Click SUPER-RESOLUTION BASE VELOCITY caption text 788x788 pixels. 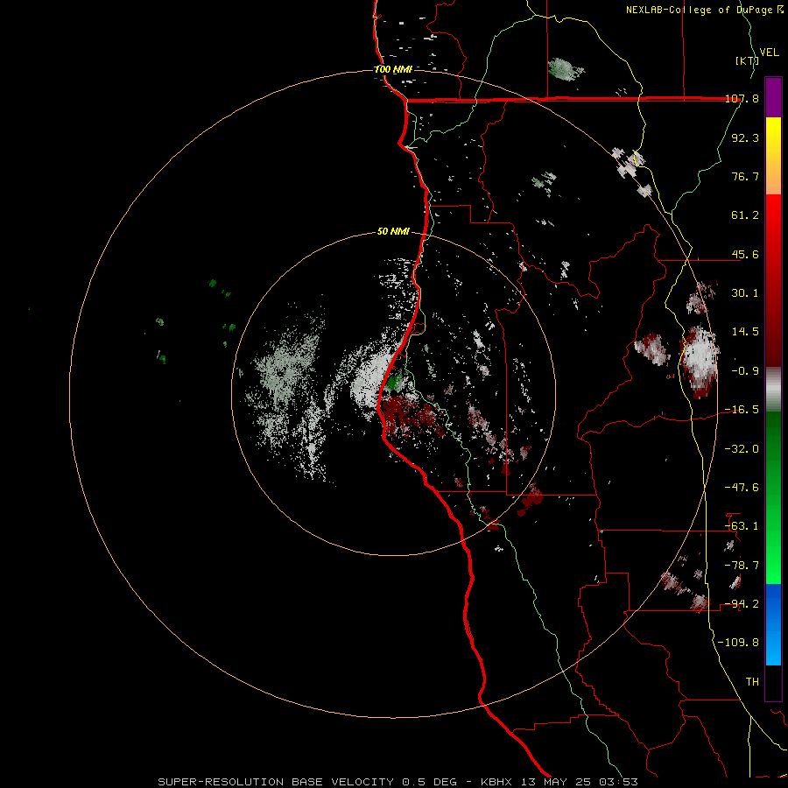tap(276, 782)
